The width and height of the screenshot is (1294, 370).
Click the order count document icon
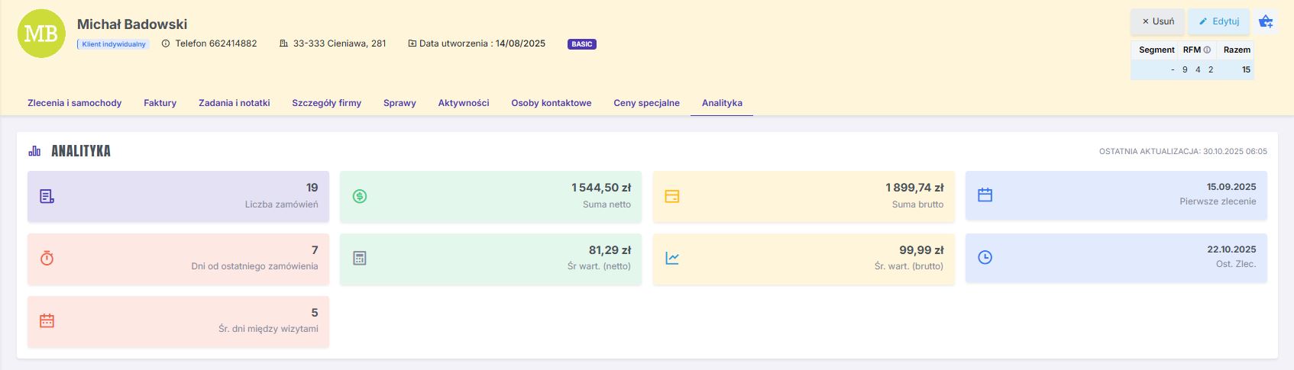tap(47, 196)
